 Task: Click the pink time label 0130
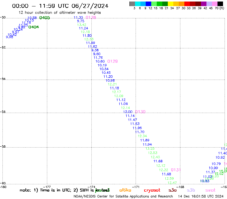point(140,112)
